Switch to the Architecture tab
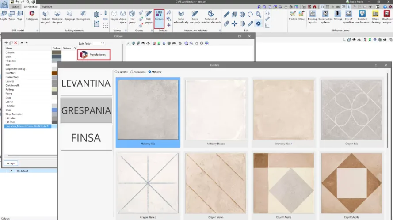The width and height of the screenshot is (393, 220). pos(31,7)
